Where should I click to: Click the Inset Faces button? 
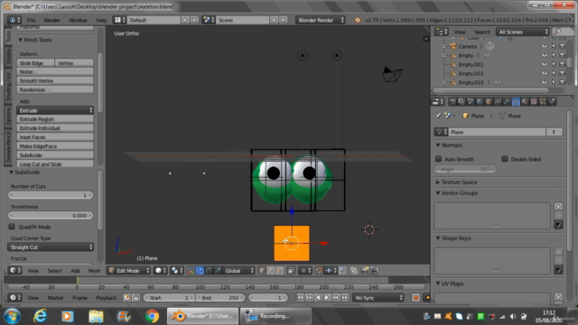54,137
